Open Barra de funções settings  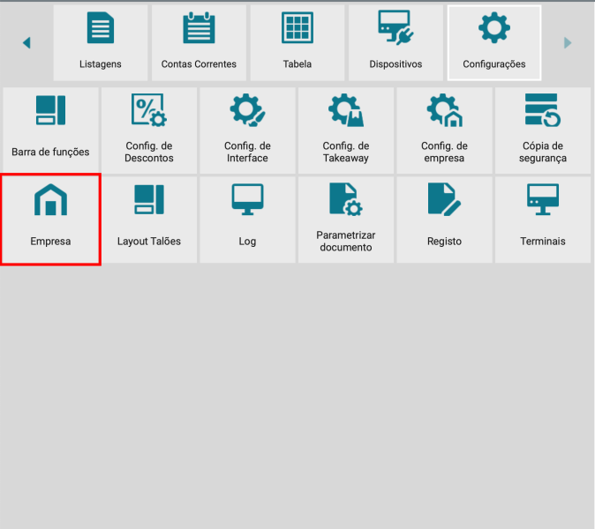(50, 130)
